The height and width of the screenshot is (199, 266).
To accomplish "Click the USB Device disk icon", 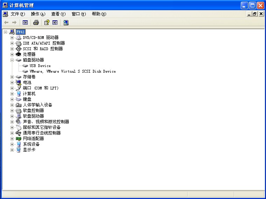I will [x=25, y=66].
